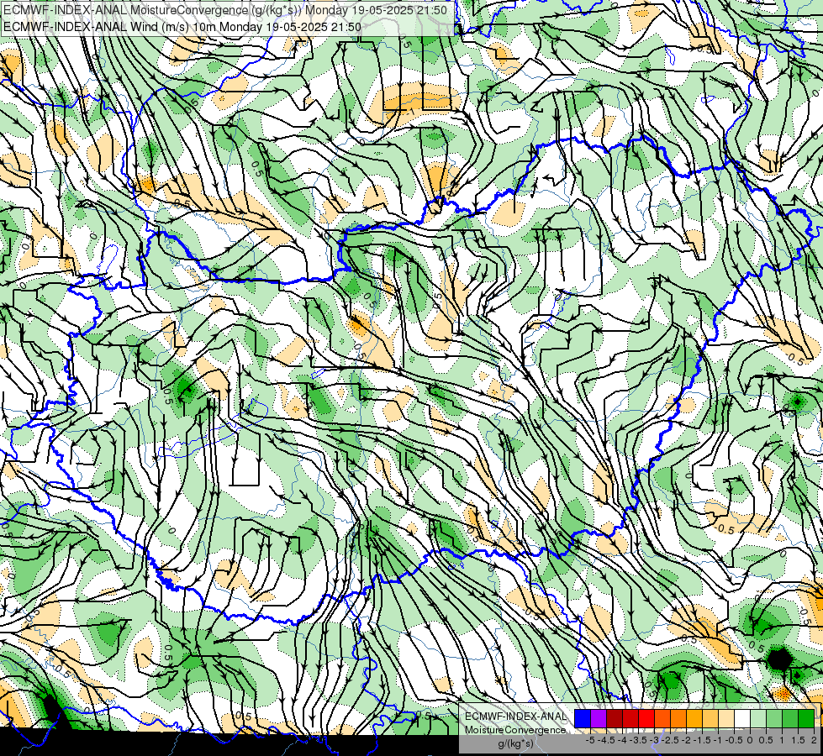Click the legend swatch between 1 and 1.5
Screen dimensions: 823x756
pyautogui.click(x=790, y=719)
